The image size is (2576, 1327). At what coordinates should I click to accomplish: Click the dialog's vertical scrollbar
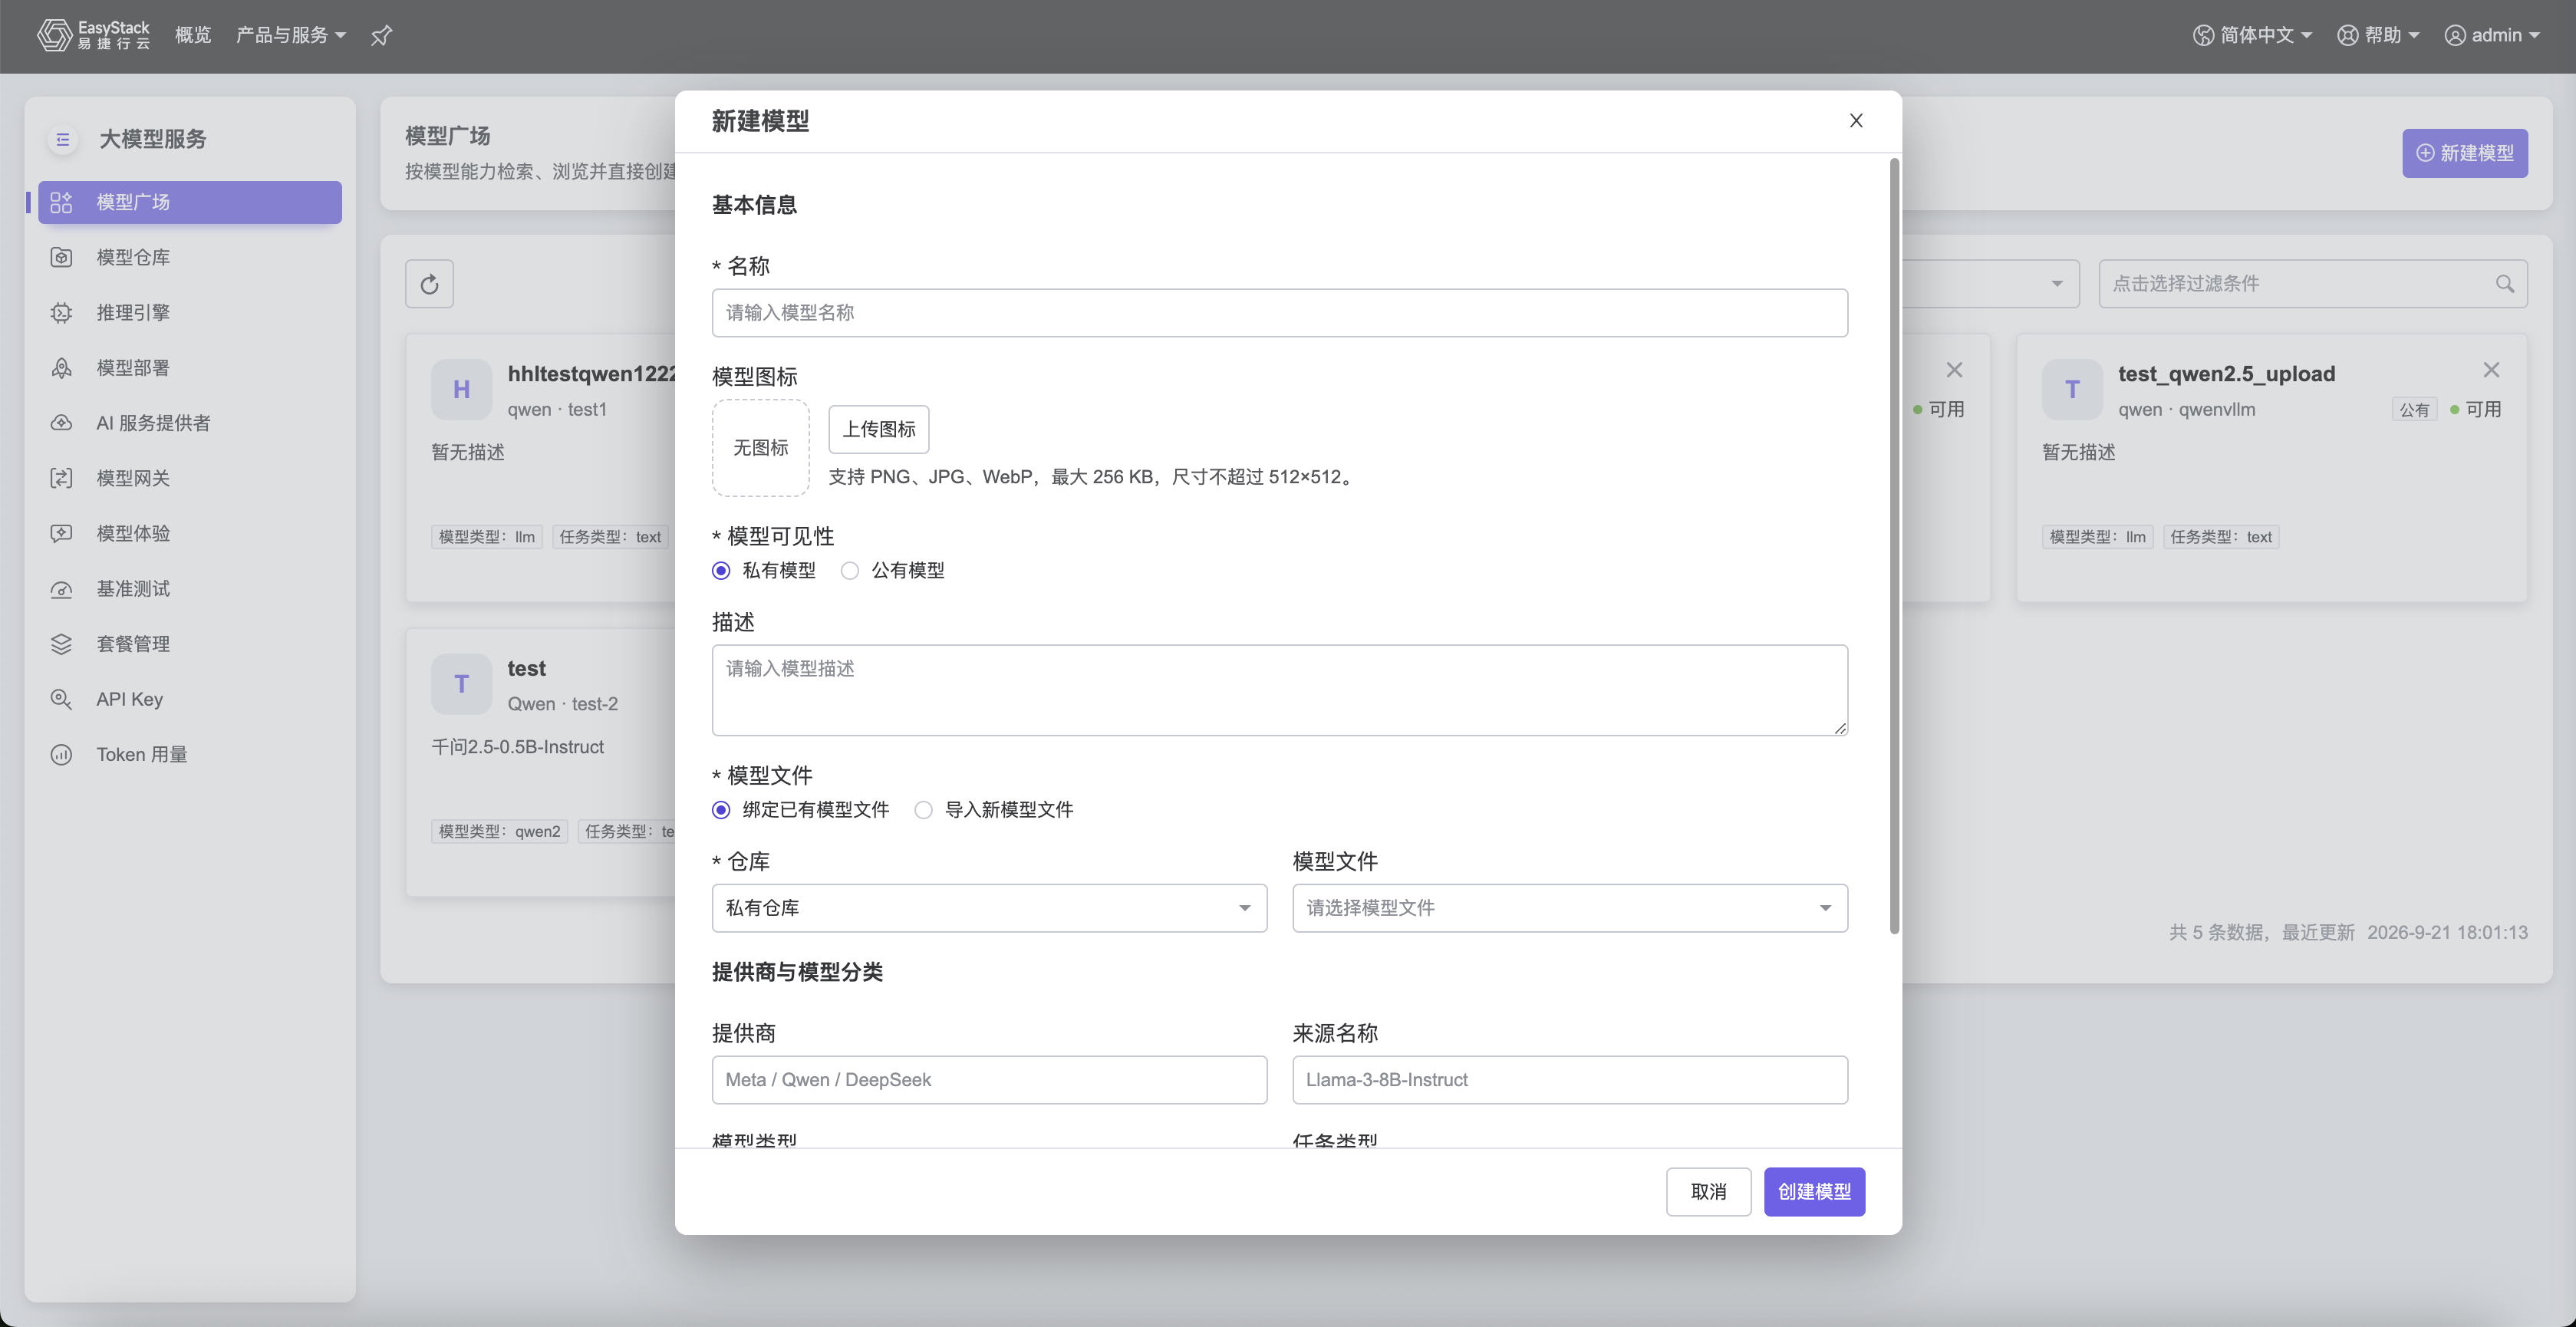[1894, 546]
